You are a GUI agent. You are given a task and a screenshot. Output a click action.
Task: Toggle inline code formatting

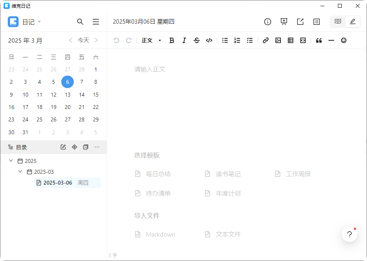click(x=209, y=40)
